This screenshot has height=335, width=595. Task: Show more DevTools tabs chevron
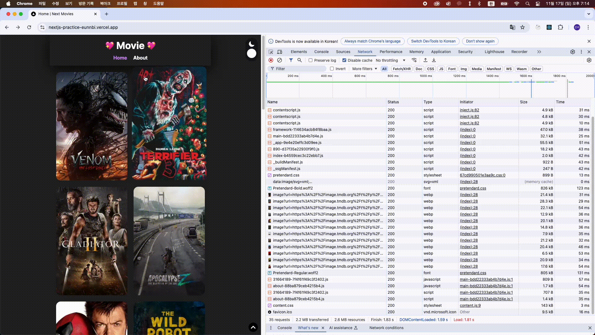[539, 52]
